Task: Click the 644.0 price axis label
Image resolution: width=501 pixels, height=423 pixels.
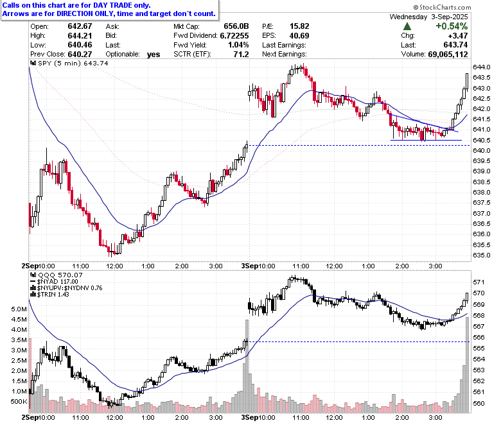Action: coord(482,67)
